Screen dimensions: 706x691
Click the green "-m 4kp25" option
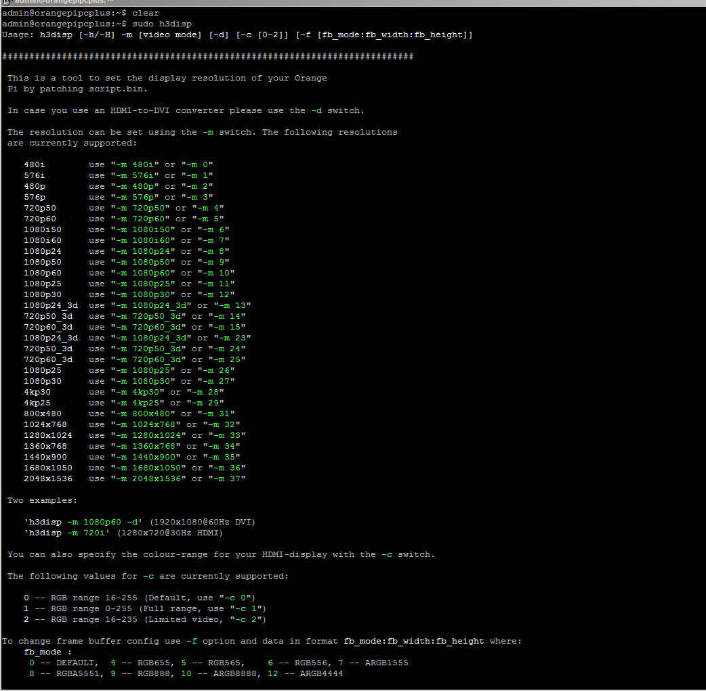138,403
